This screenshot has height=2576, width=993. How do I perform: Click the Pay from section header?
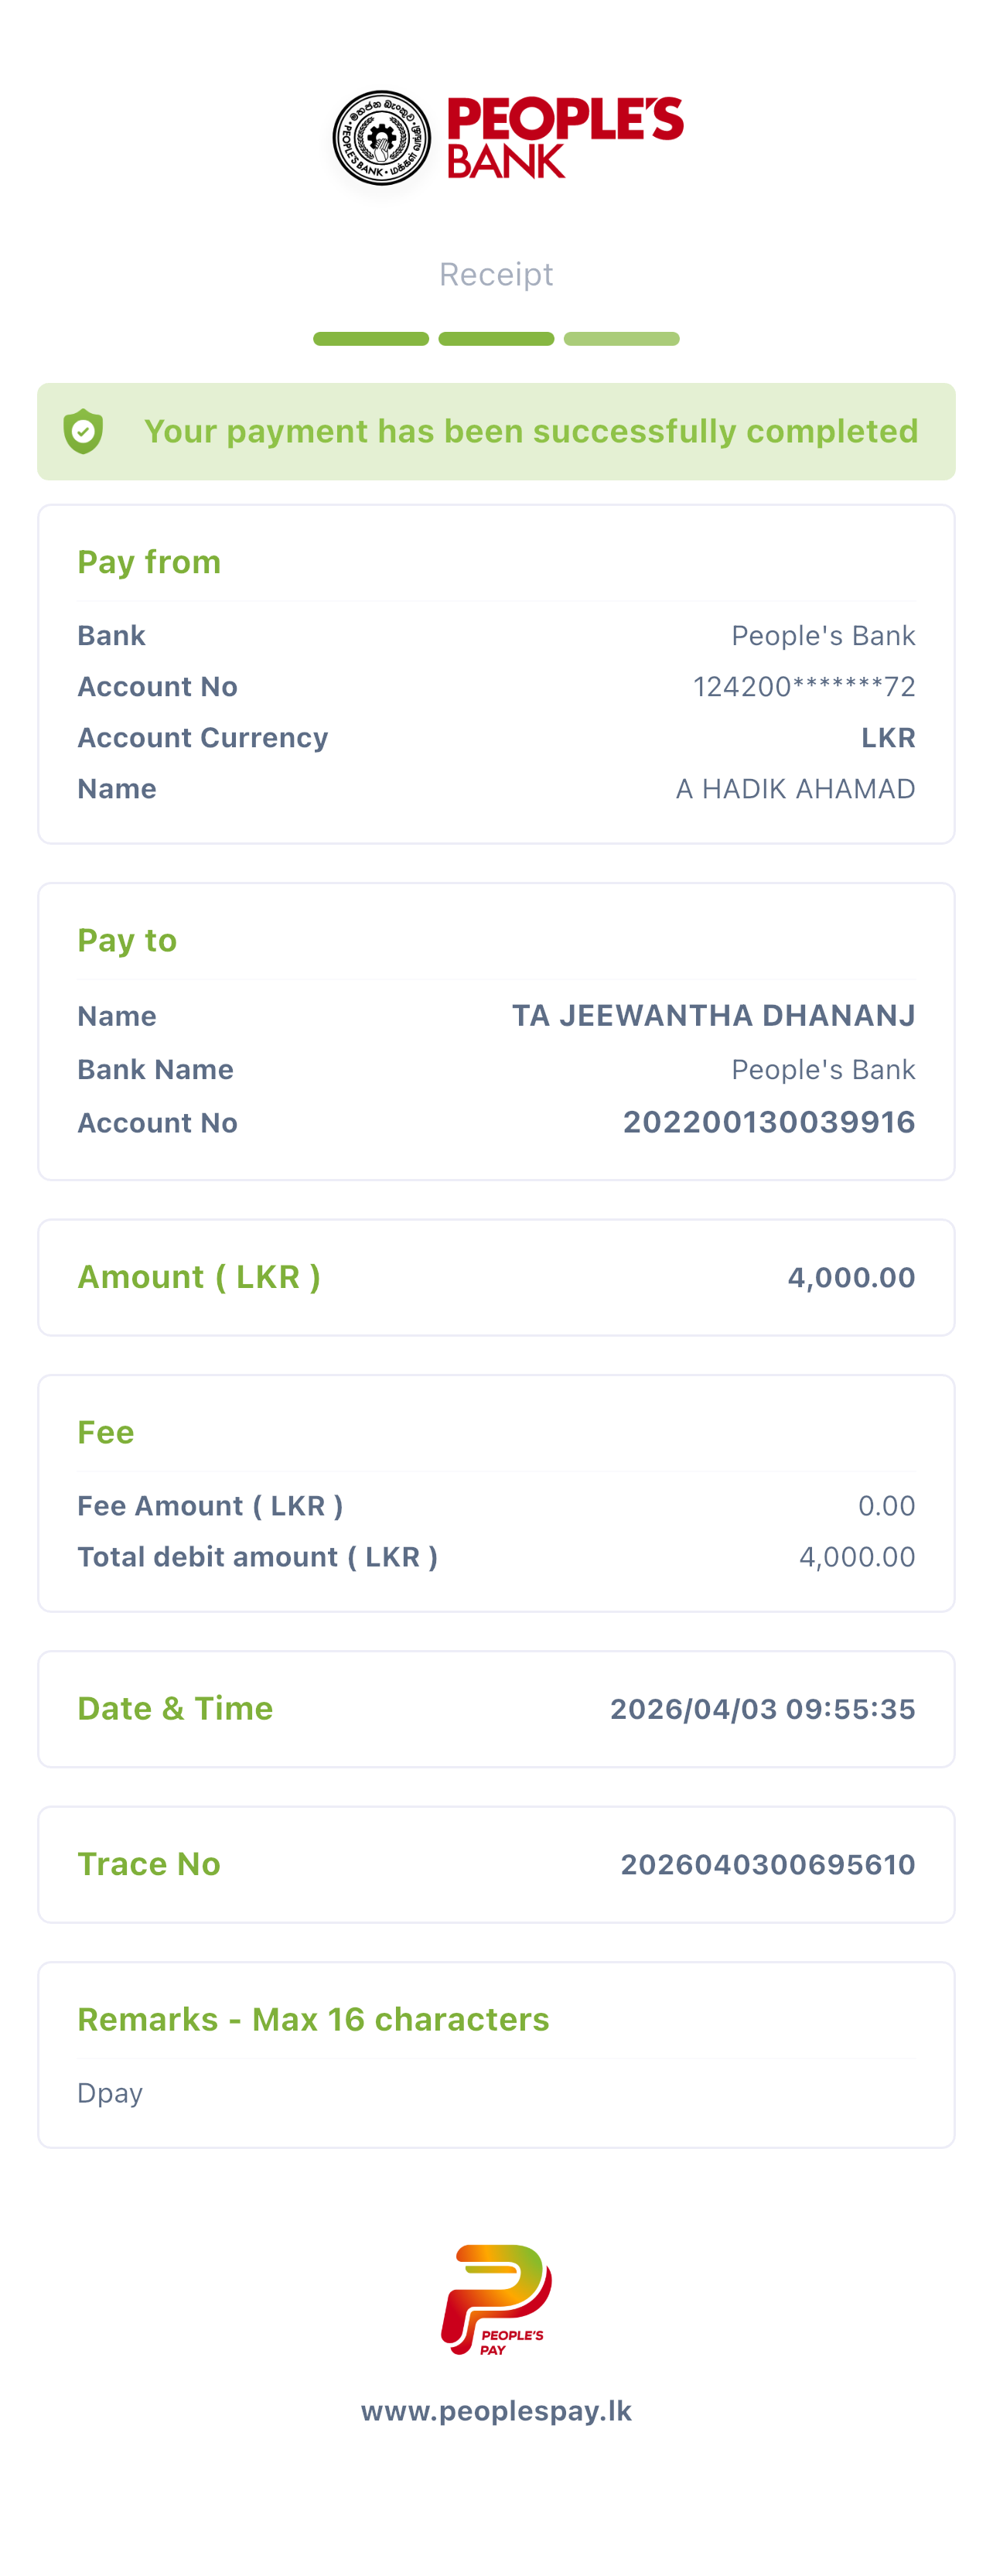tap(149, 562)
